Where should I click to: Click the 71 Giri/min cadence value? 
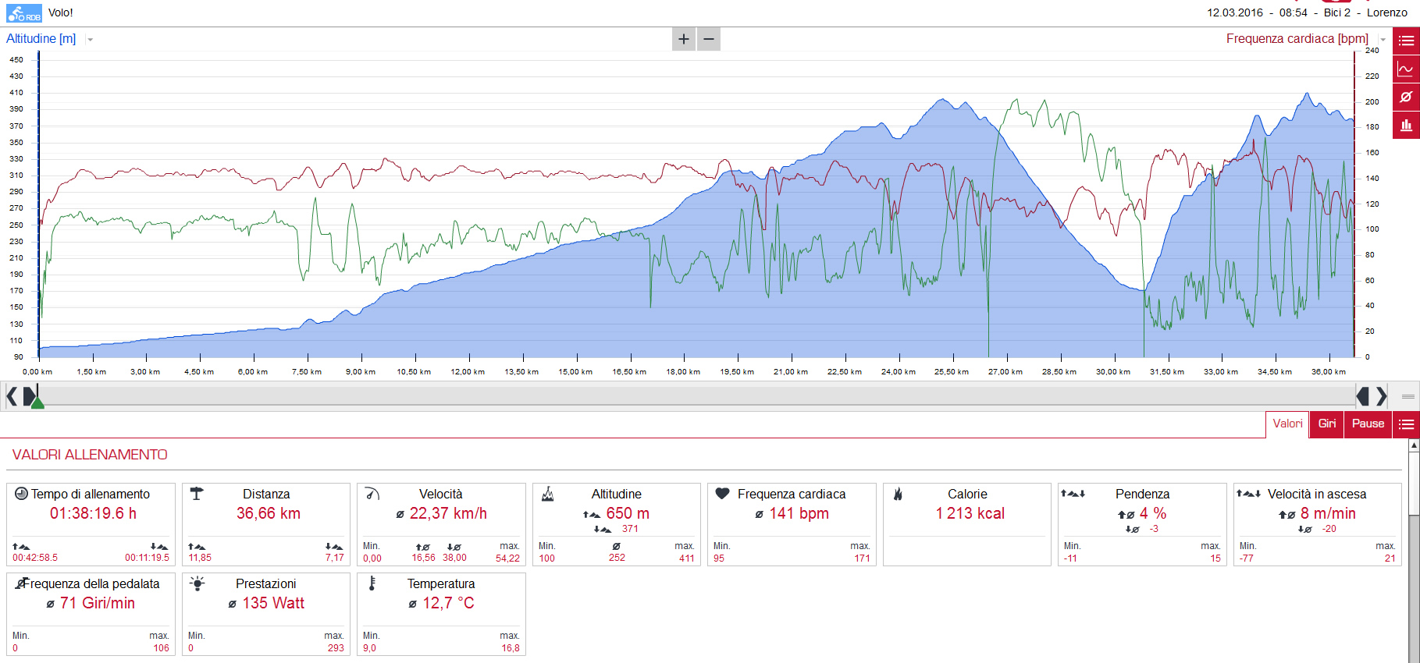tap(98, 603)
